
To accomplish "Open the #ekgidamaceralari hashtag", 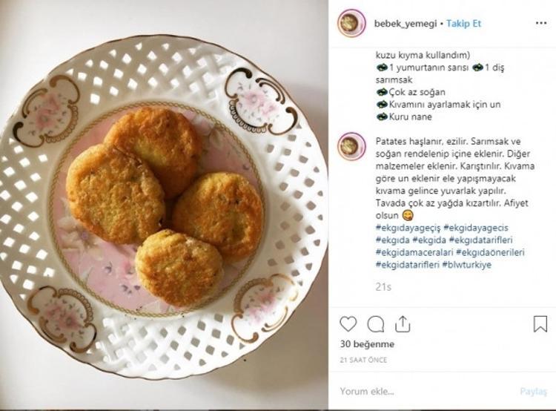I will coord(413,251).
